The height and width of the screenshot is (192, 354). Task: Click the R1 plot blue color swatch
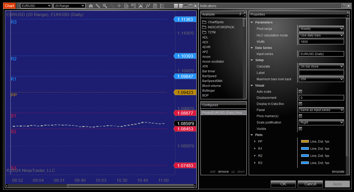pyautogui.click(x=305, y=149)
